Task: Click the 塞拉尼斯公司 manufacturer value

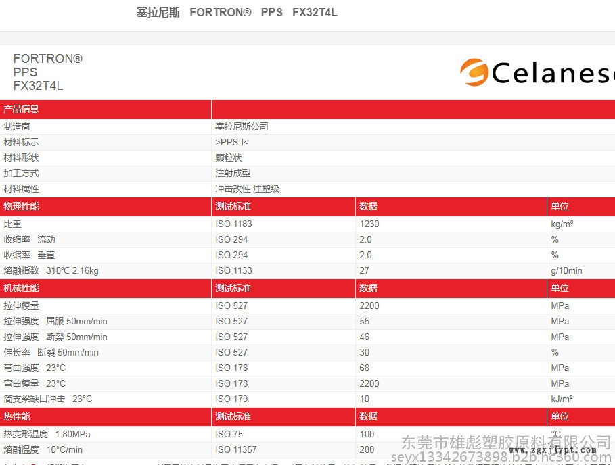Action: [x=242, y=126]
